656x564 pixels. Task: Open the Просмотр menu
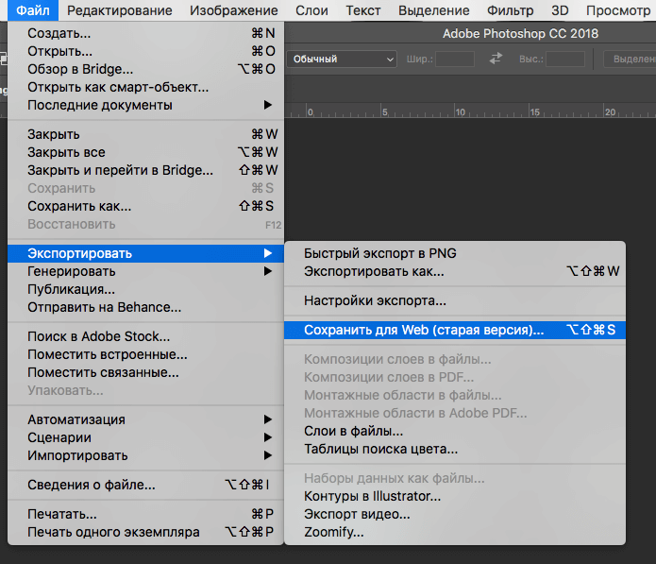pyautogui.click(x=618, y=10)
